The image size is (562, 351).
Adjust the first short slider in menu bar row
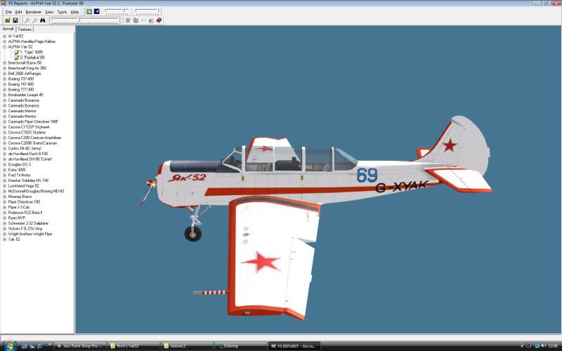coord(117,11)
